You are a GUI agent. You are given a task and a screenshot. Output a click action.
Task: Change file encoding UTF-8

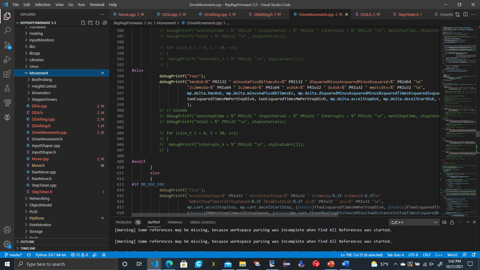(x=413, y=255)
